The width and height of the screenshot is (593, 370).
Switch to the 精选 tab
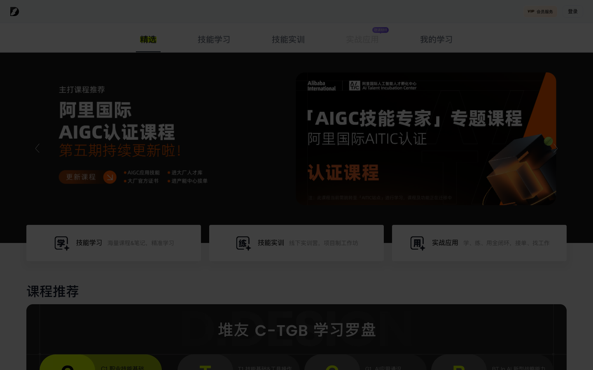tap(148, 39)
